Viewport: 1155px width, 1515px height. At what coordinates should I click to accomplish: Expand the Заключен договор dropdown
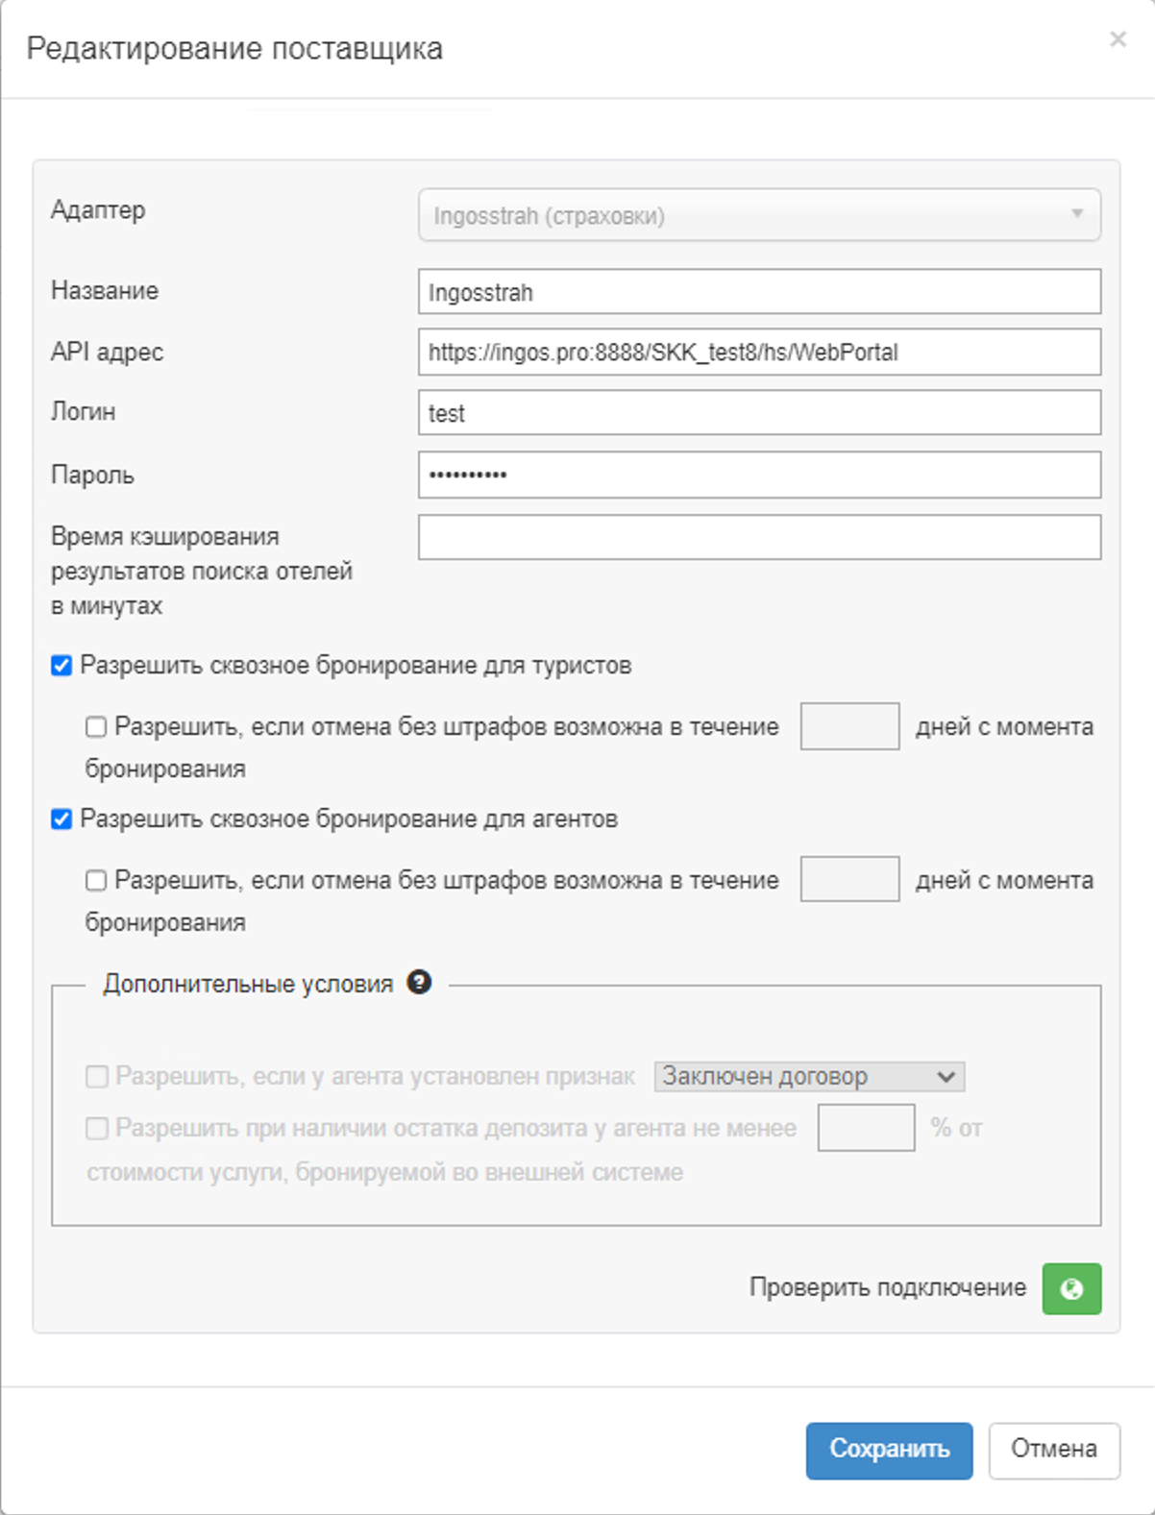[x=809, y=1076]
